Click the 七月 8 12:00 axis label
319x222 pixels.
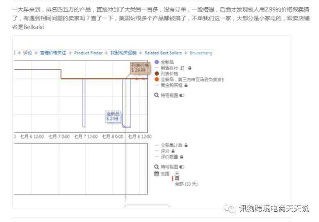tap(140, 137)
